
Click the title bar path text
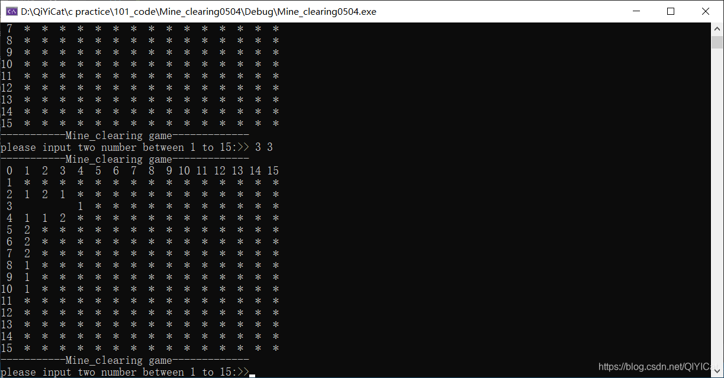198,11
